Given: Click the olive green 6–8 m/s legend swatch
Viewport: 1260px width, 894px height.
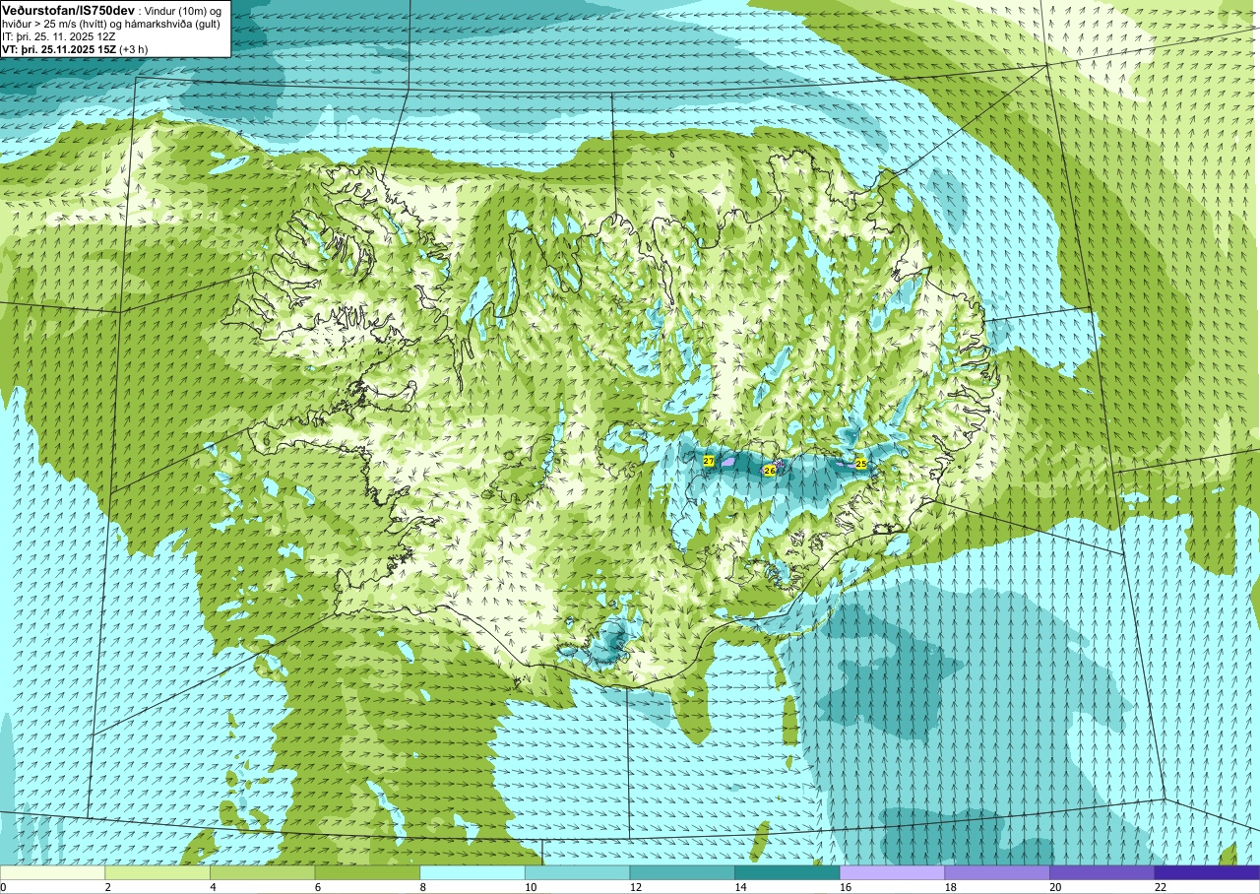Looking at the screenshot, I should tap(367, 872).
